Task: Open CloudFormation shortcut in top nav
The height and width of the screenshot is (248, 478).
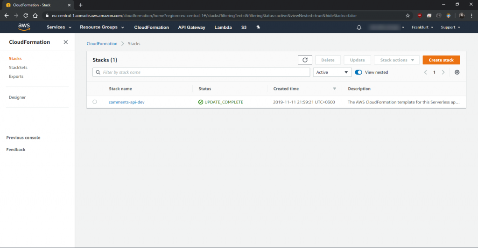Action: click(152, 28)
